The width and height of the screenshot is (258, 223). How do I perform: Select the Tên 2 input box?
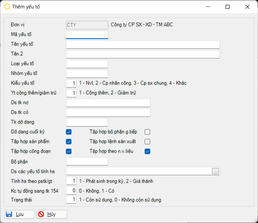pyautogui.click(x=143, y=54)
